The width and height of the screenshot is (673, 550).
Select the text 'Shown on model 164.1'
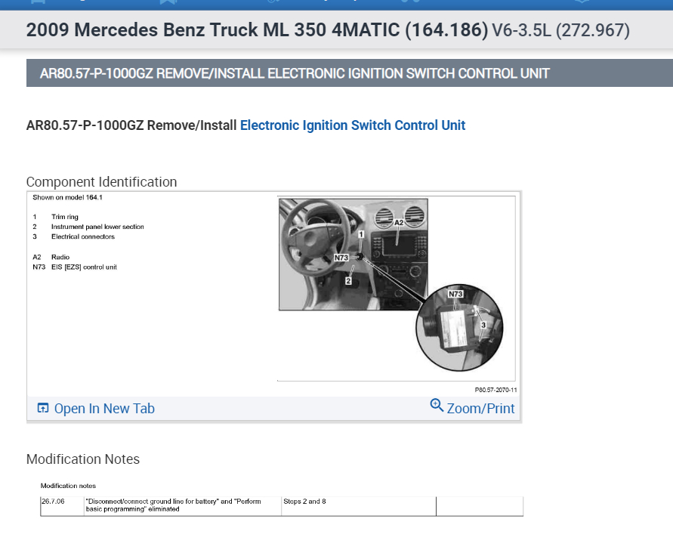click(67, 197)
